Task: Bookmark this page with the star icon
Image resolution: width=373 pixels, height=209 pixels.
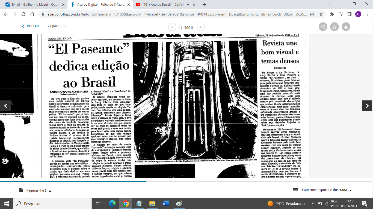Action: click(x=321, y=14)
